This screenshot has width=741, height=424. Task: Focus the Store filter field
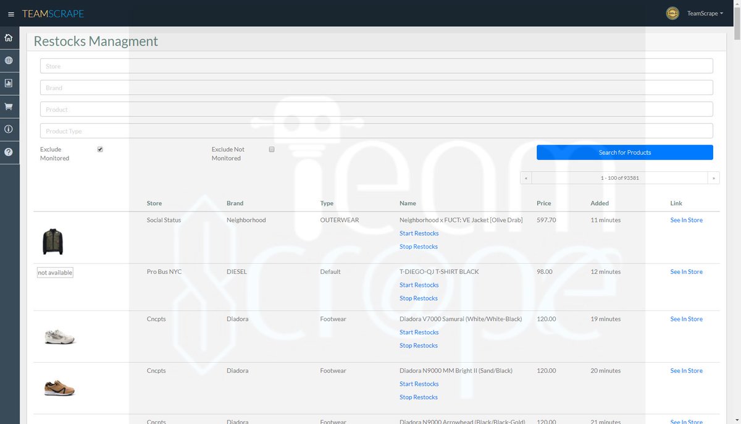tap(377, 66)
